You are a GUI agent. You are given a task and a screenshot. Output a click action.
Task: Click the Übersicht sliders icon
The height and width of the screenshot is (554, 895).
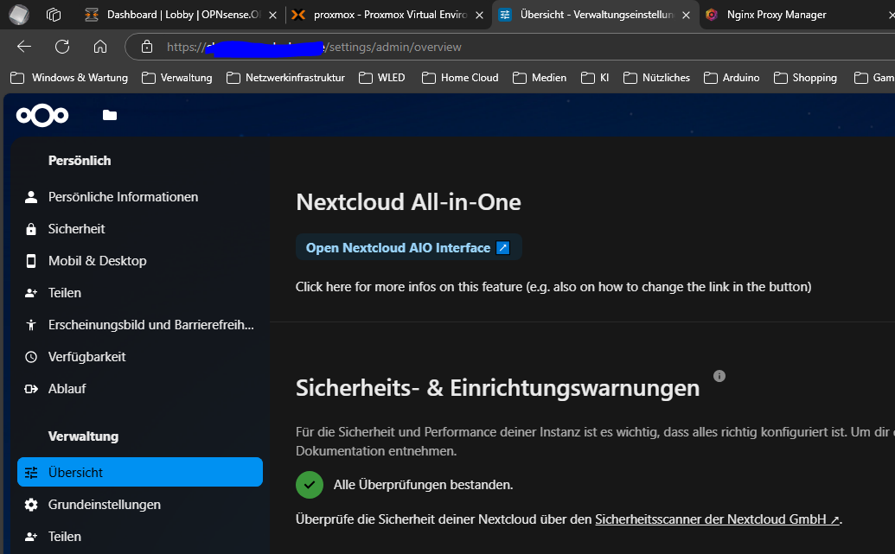click(31, 473)
